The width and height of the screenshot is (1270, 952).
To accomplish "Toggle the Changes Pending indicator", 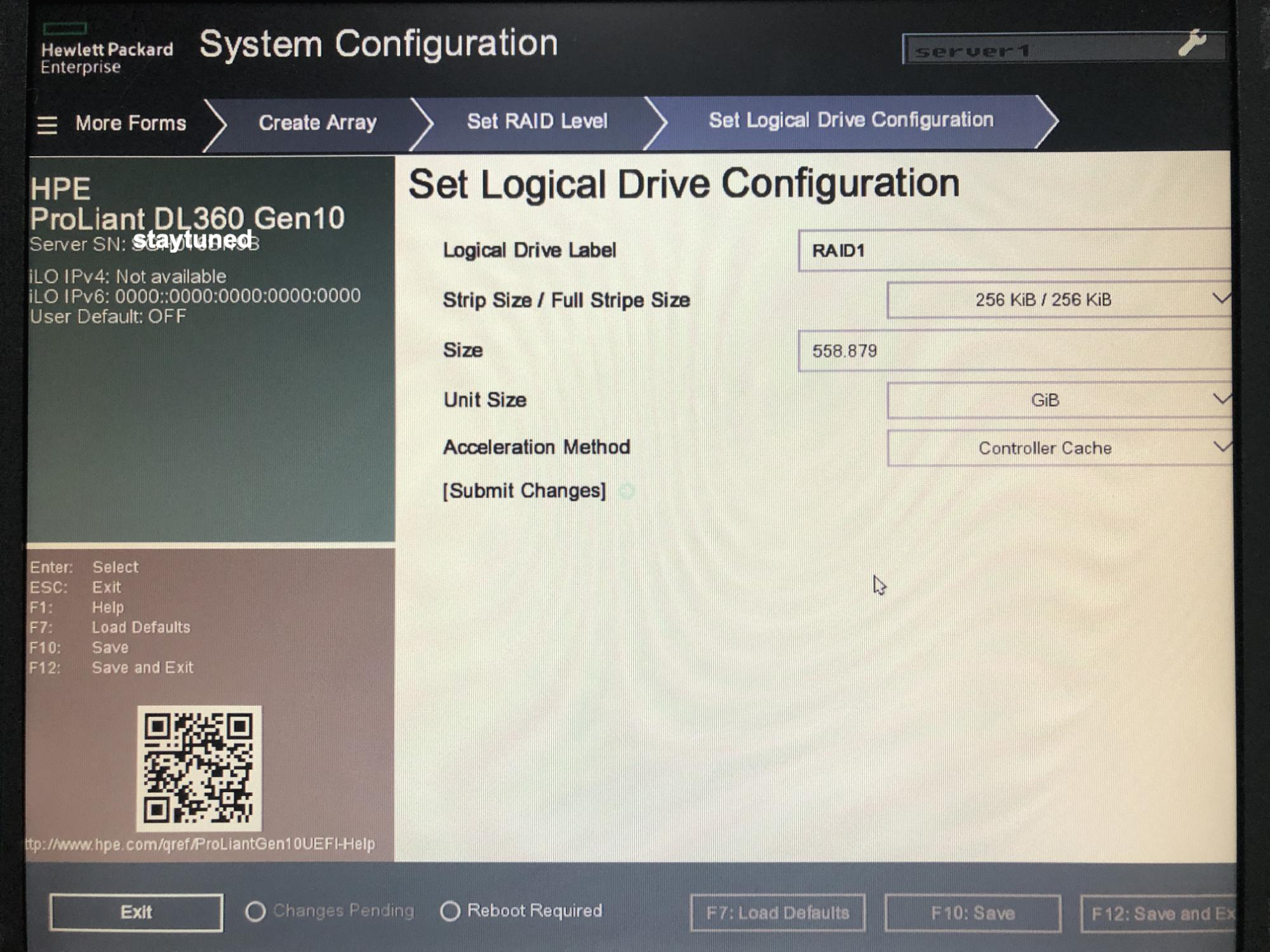I will tap(255, 911).
